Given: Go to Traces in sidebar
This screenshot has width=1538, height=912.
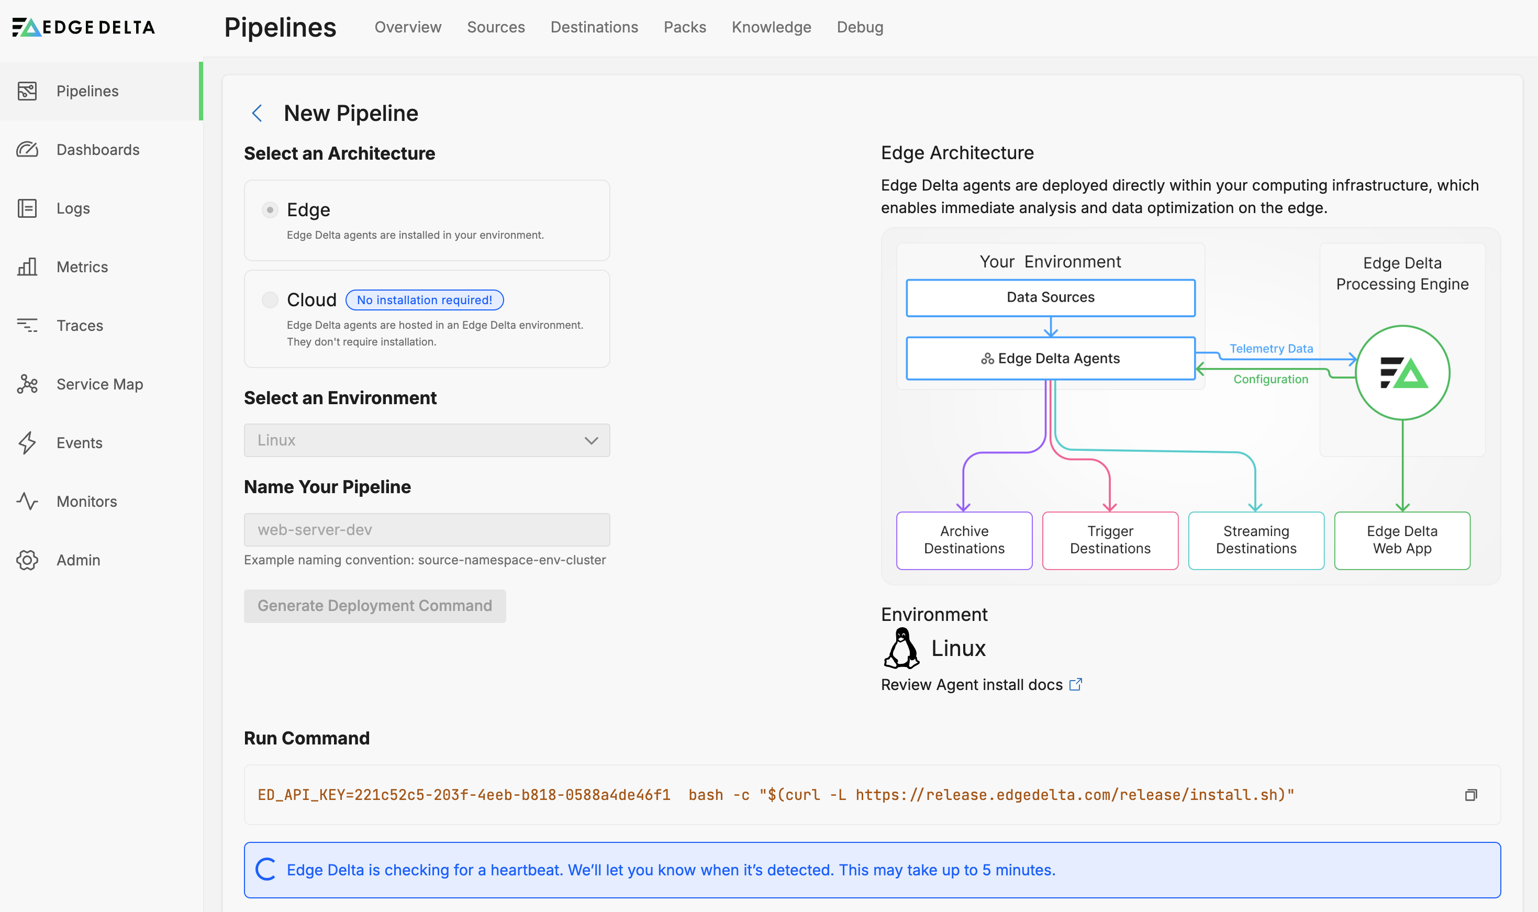Looking at the screenshot, I should pyautogui.click(x=102, y=326).
